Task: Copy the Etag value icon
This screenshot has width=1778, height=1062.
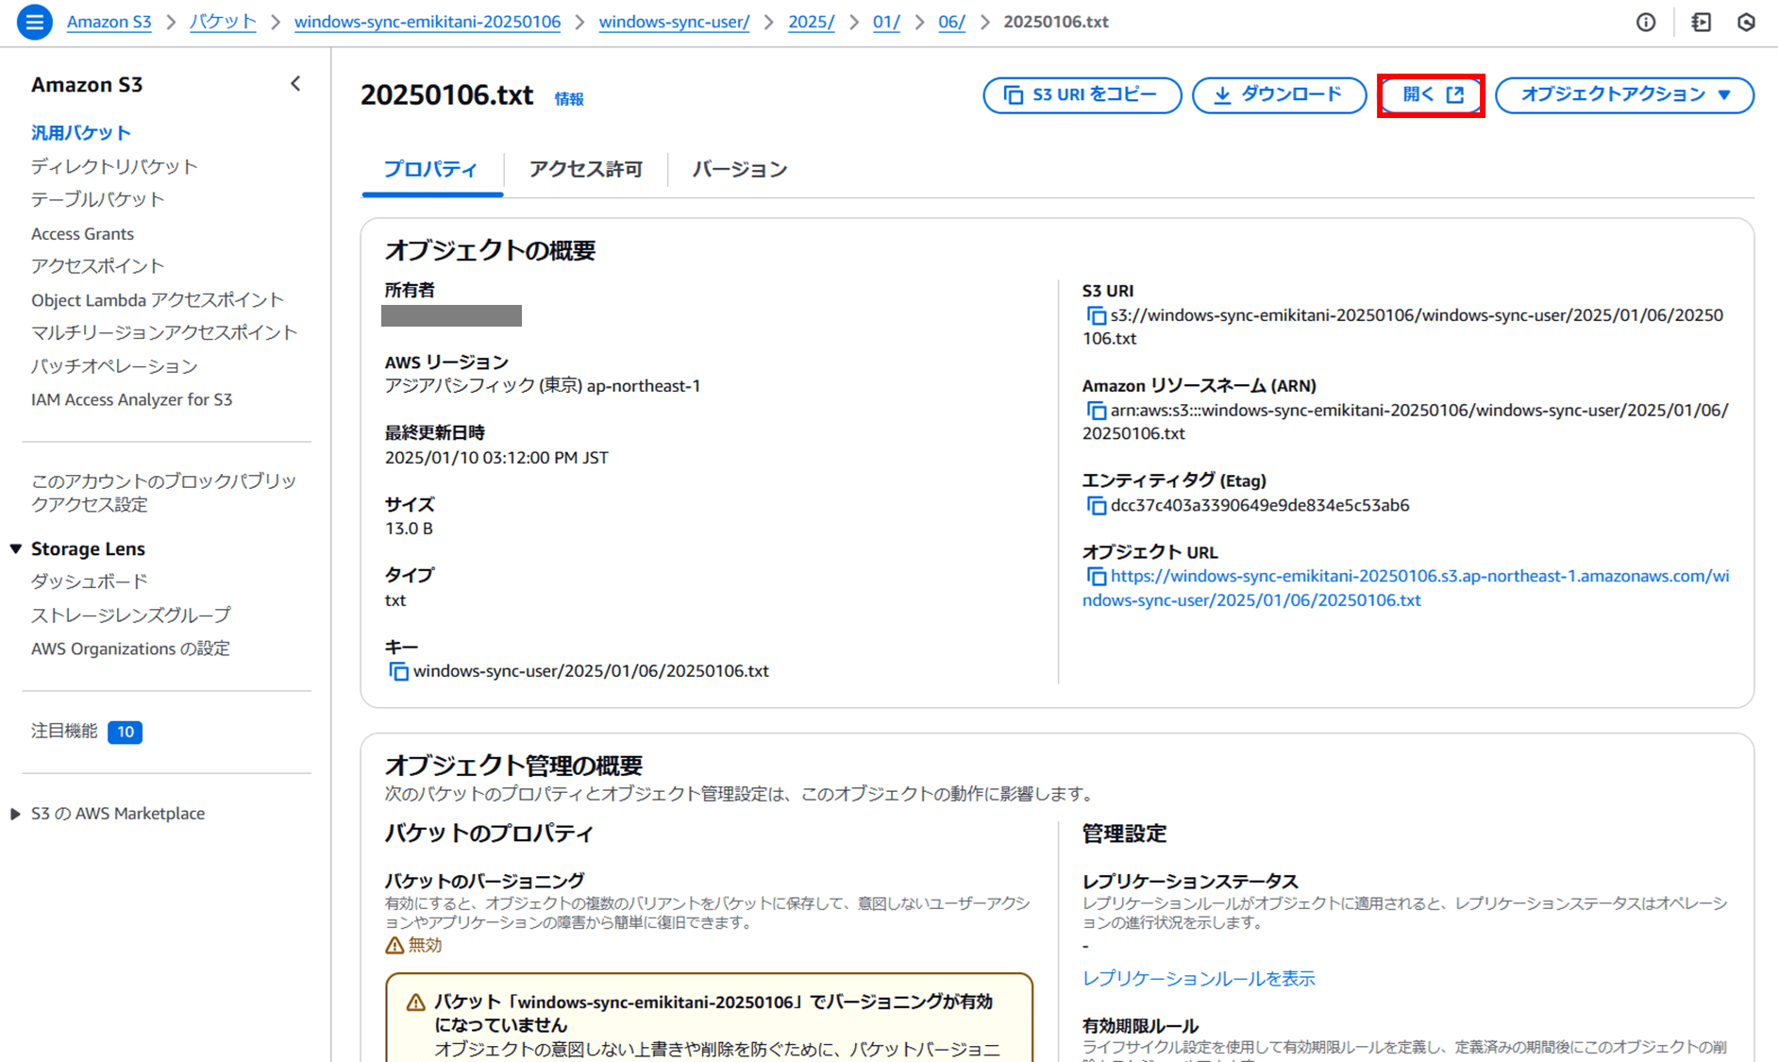Action: [1096, 506]
